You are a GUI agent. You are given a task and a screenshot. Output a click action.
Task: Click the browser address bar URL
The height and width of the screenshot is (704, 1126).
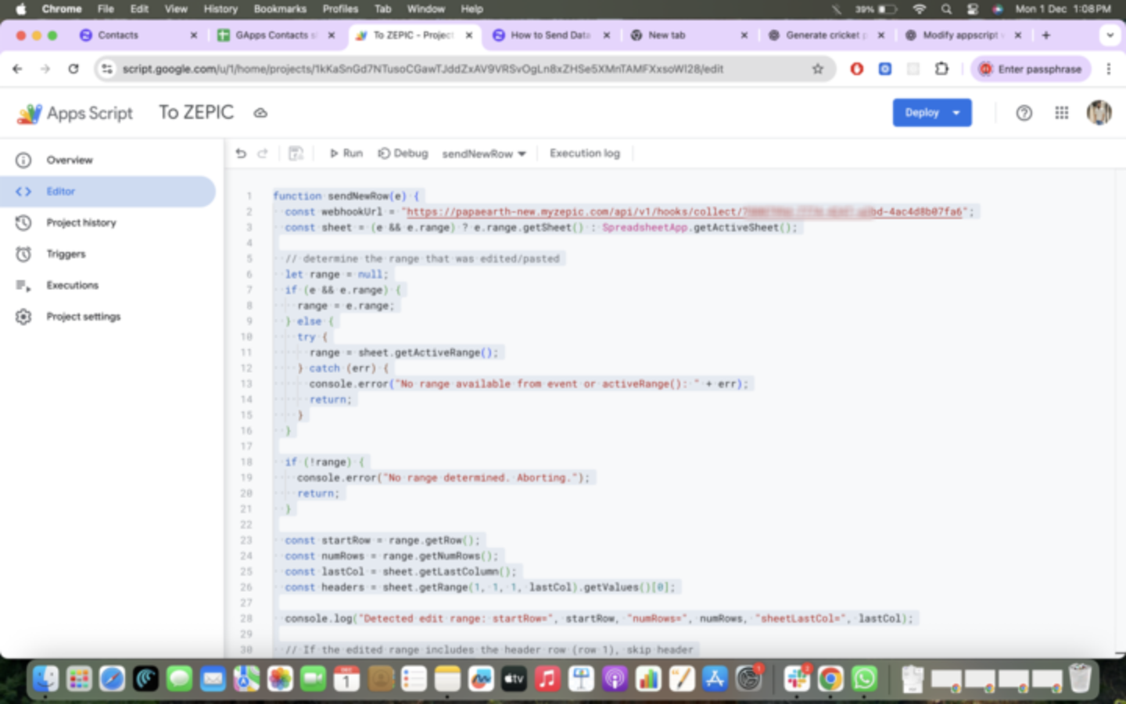(422, 69)
